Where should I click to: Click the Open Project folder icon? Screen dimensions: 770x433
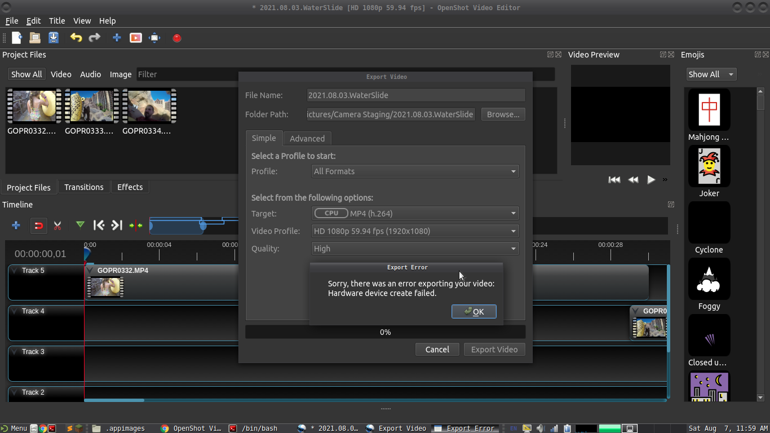35,38
